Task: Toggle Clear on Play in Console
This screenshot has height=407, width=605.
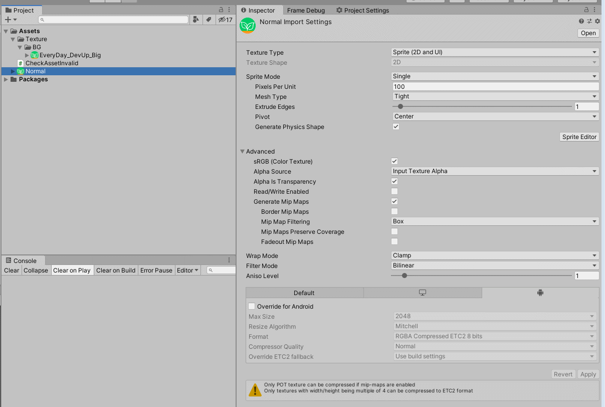Action: click(x=72, y=270)
